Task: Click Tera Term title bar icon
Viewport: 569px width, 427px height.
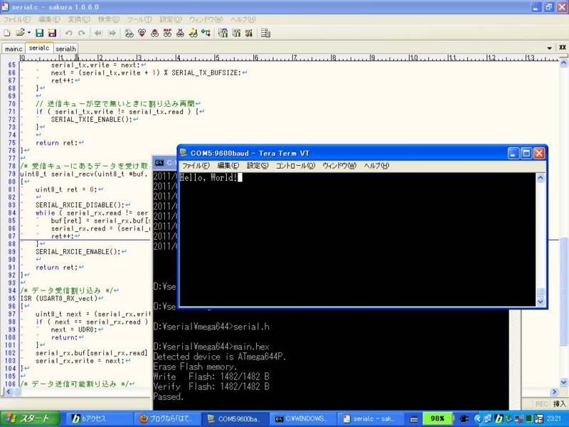Action: [184, 153]
